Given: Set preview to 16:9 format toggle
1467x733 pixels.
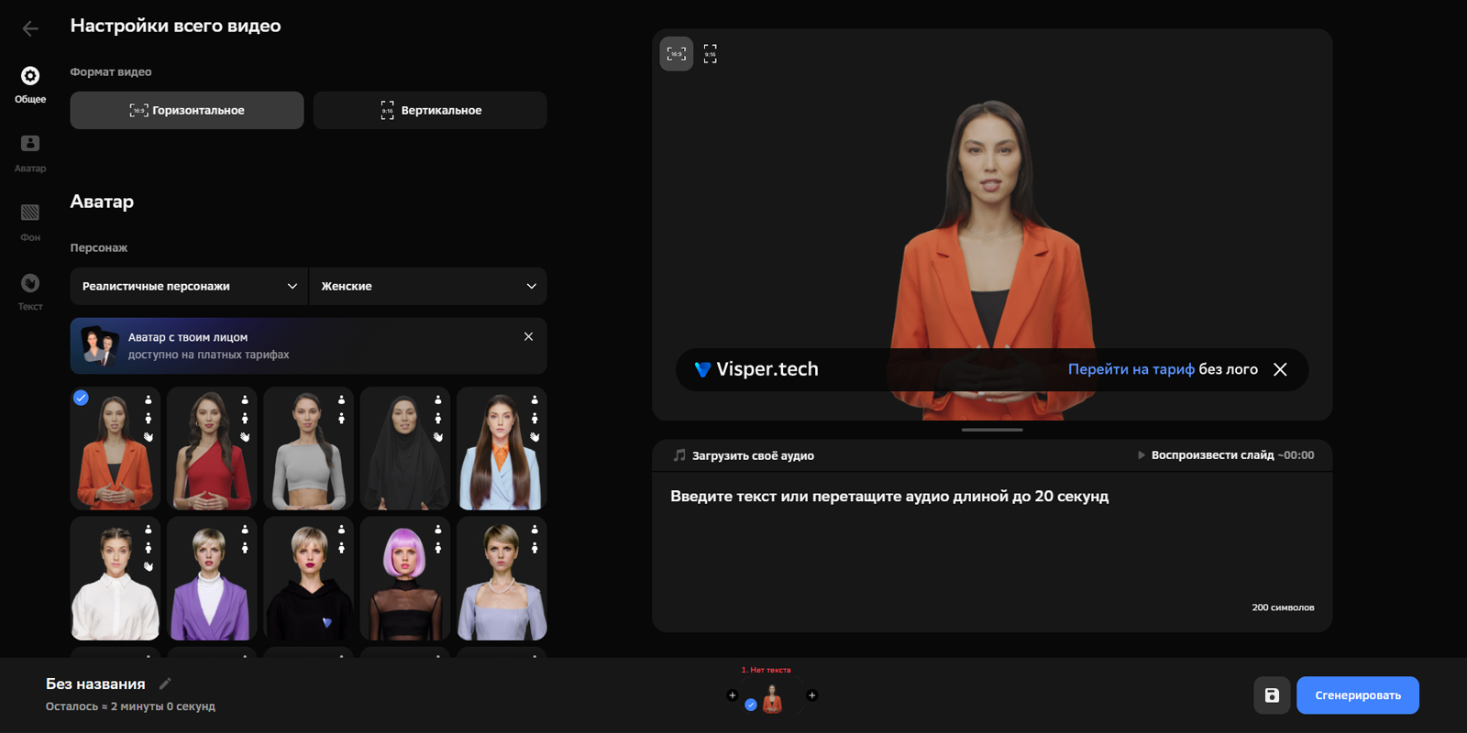Looking at the screenshot, I should 677,54.
